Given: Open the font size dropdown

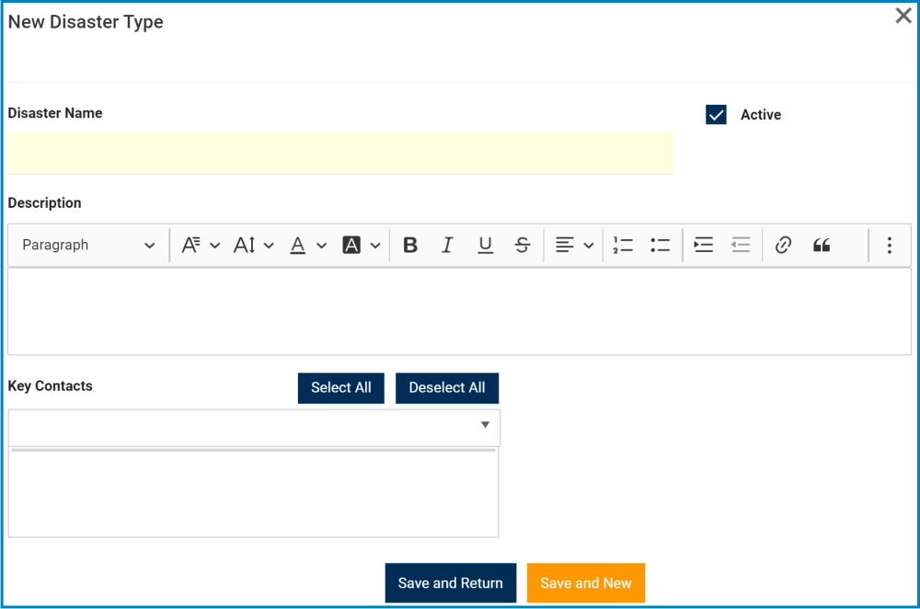Looking at the screenshot, I should (x=253, y=246).
